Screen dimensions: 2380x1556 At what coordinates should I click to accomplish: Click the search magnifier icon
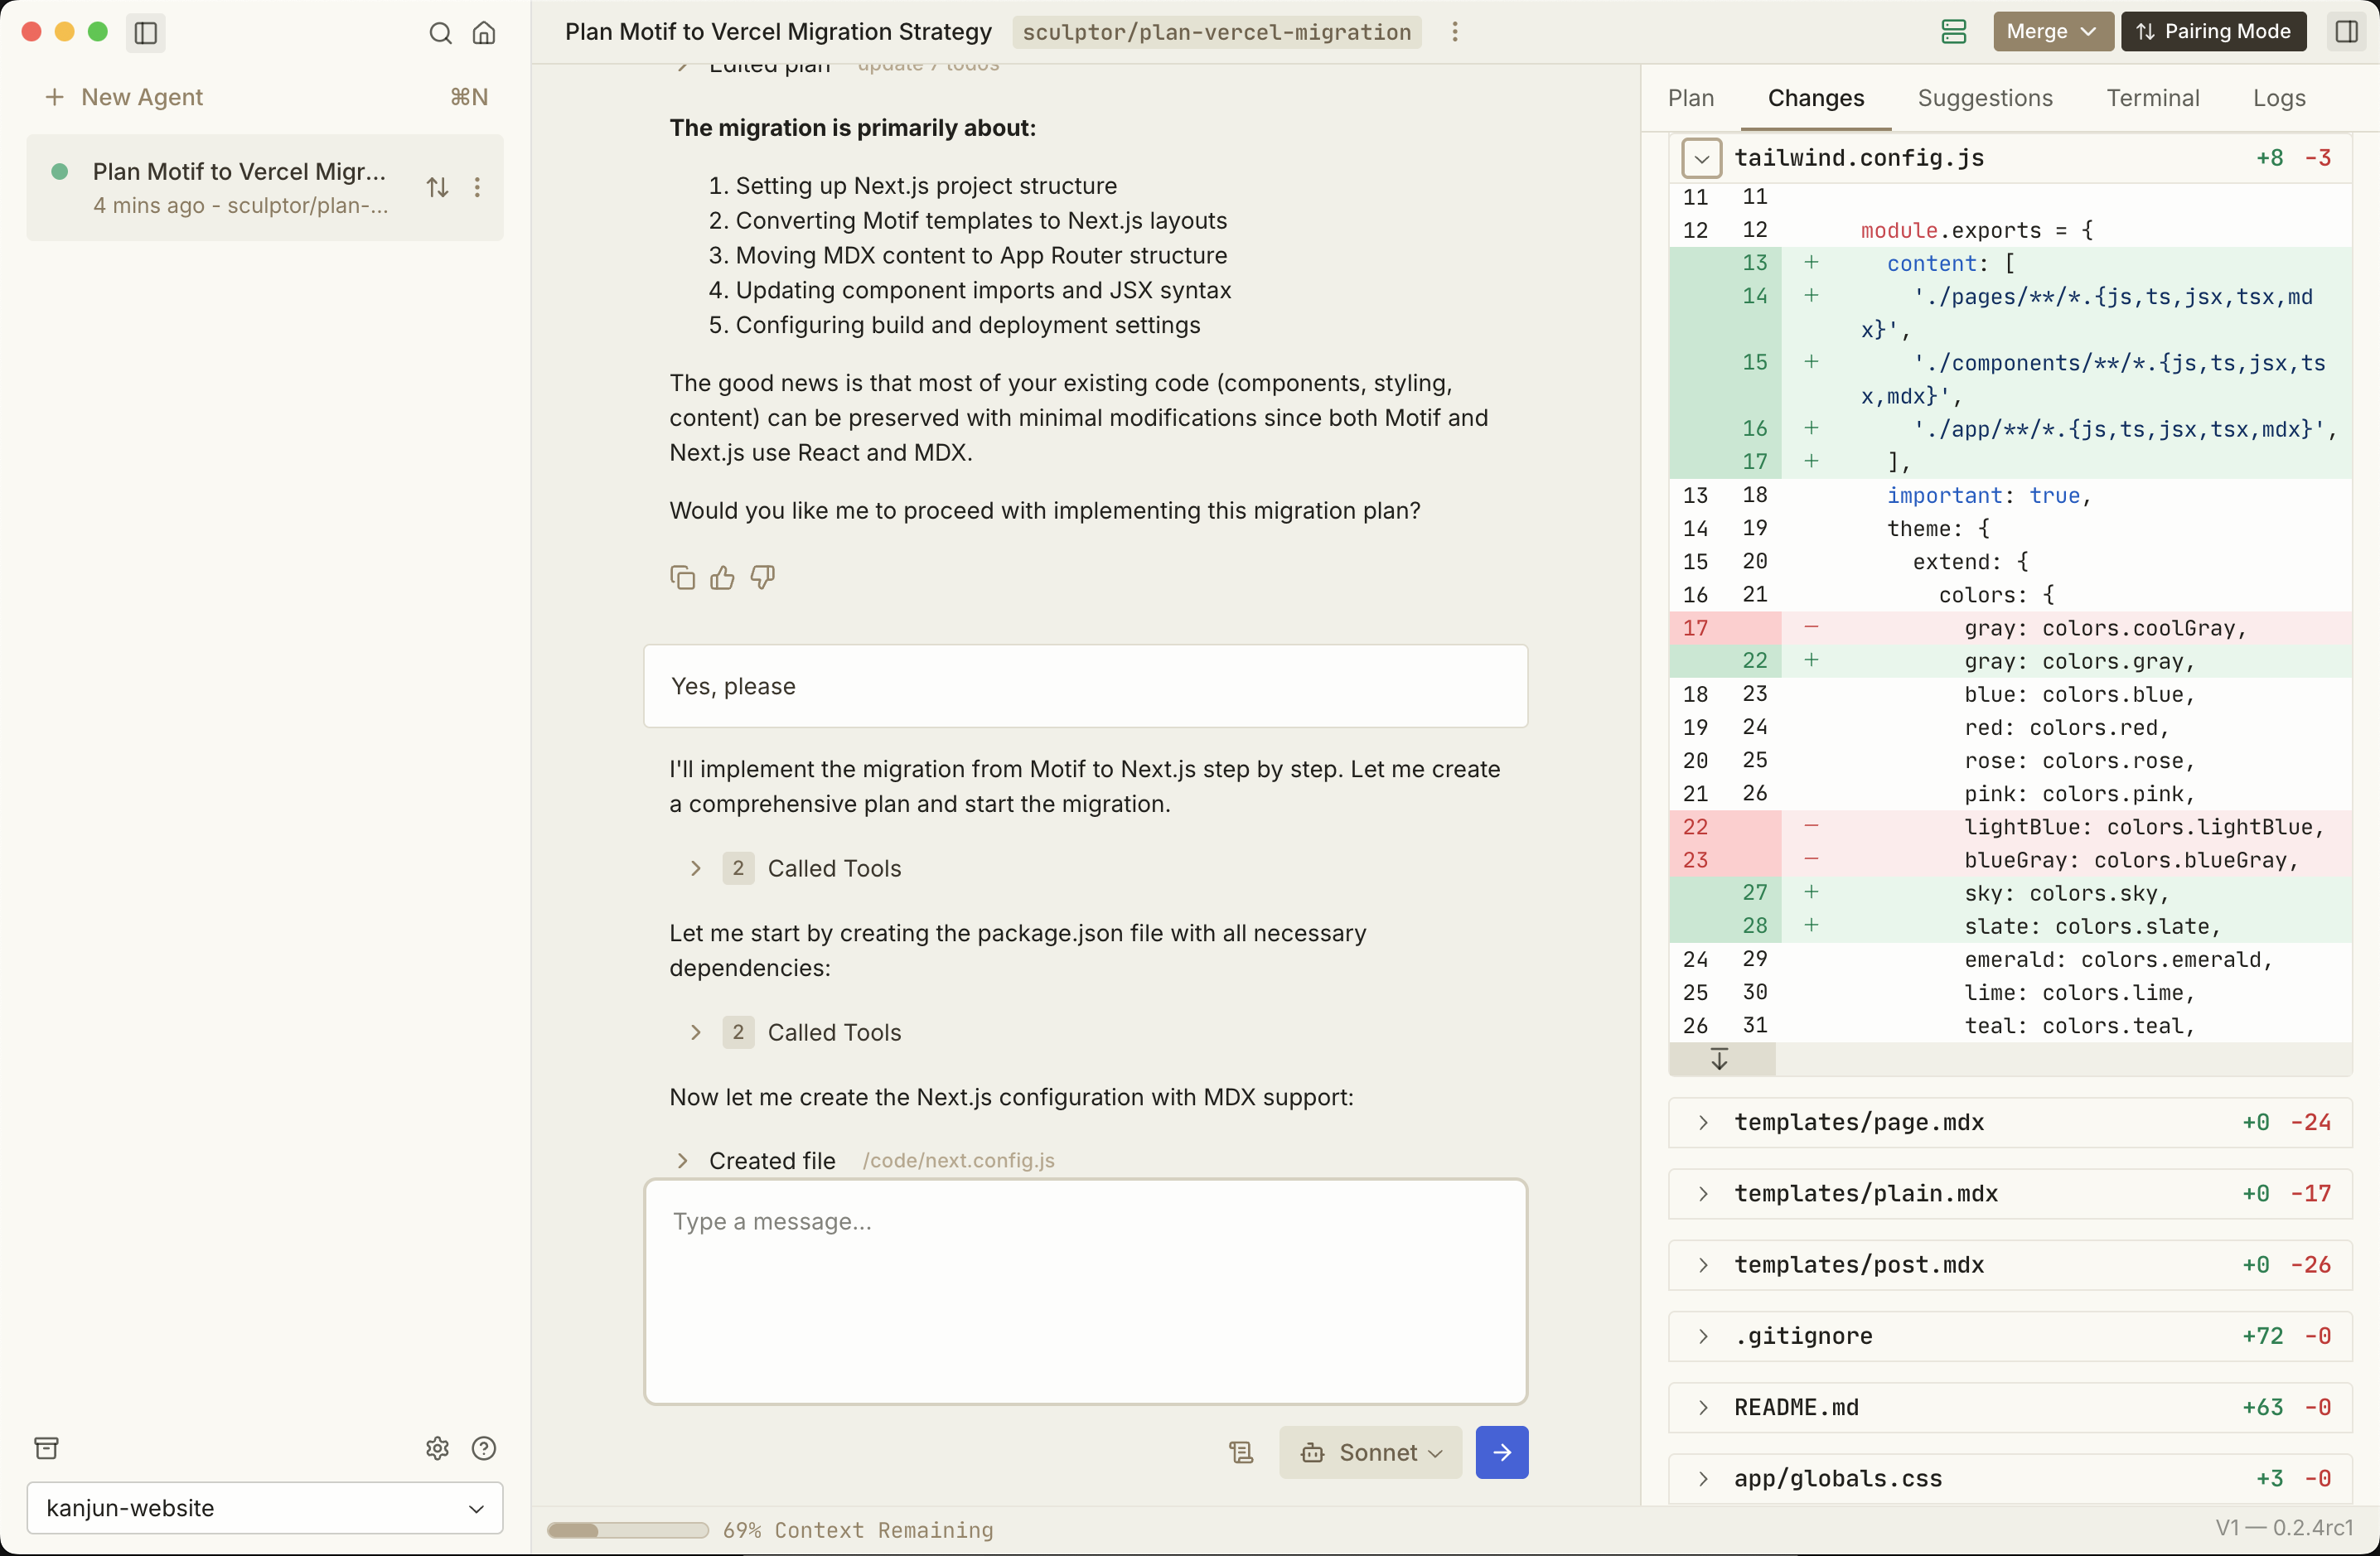click(440, 33)
